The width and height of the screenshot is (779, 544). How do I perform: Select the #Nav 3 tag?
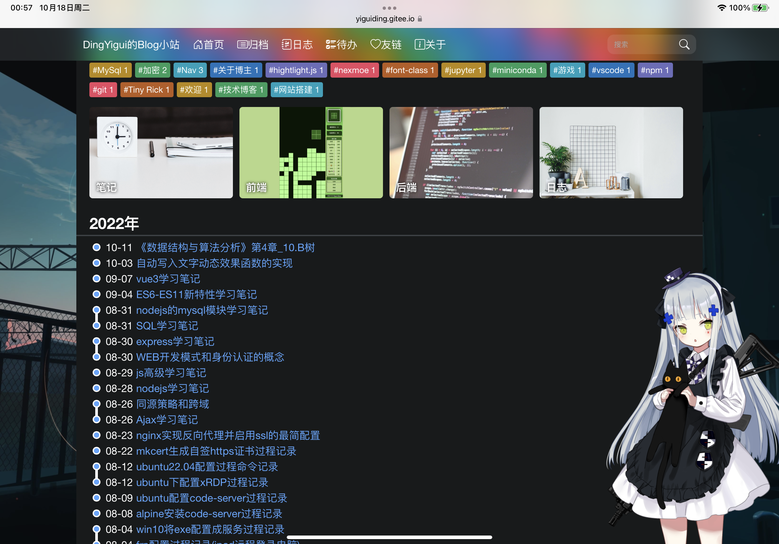[190, 70]
